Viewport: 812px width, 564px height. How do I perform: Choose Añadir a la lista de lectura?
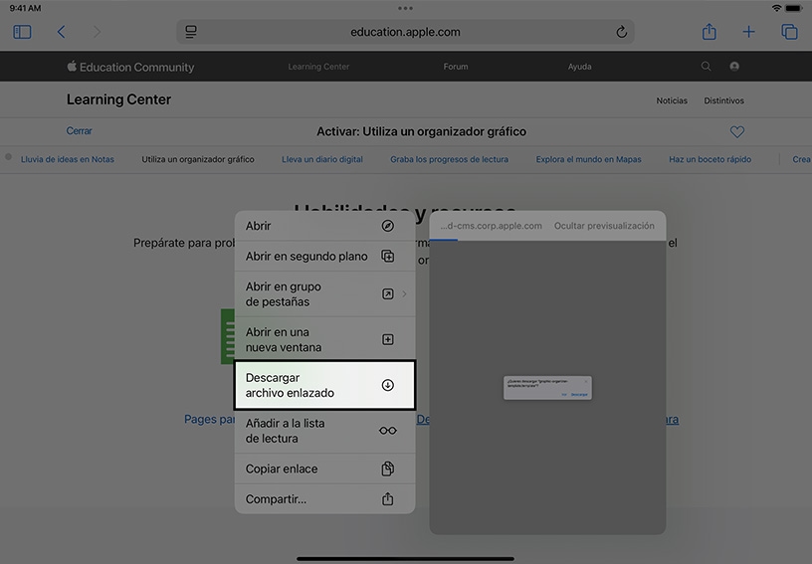pyautogui.click(x=324, y=431)
